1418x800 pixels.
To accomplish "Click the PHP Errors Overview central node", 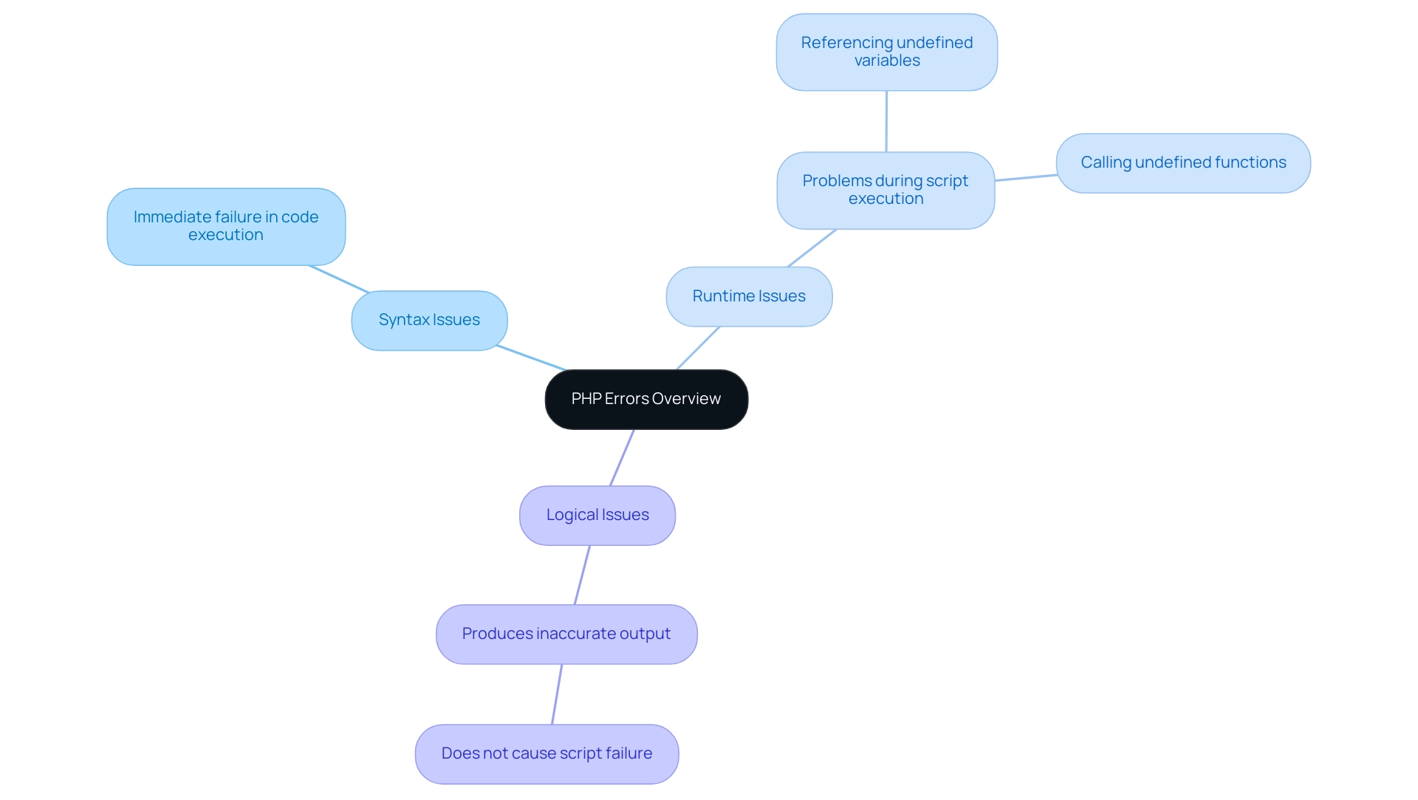I will pyautogui.click(x=645, y=397).
